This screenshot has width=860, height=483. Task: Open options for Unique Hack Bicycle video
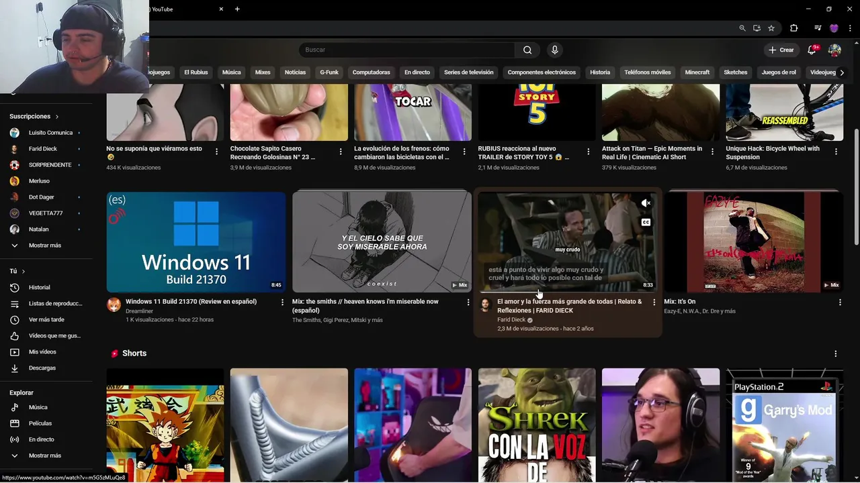[x=836, y=152]
